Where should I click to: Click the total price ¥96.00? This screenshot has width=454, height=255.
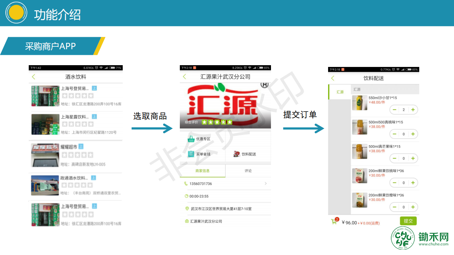[x=349, y=222]
